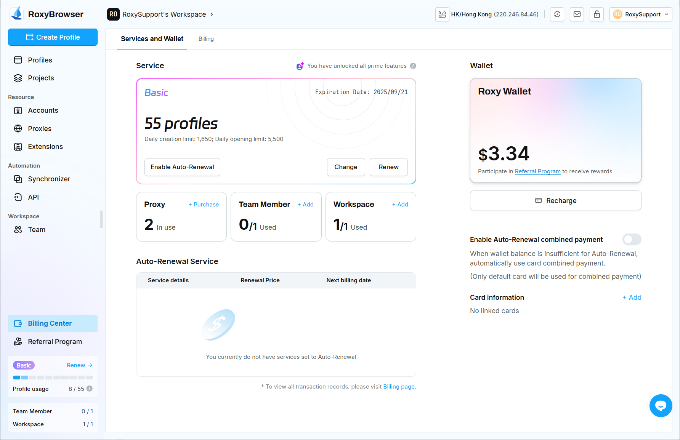Screen dimensions: 680x440
Task: Click info icon beside Profile usage count
Action: [90, 389]
